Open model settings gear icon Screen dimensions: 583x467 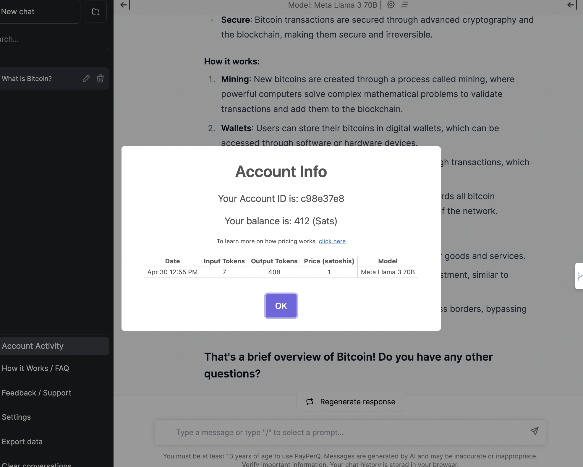tap(391, 5)
